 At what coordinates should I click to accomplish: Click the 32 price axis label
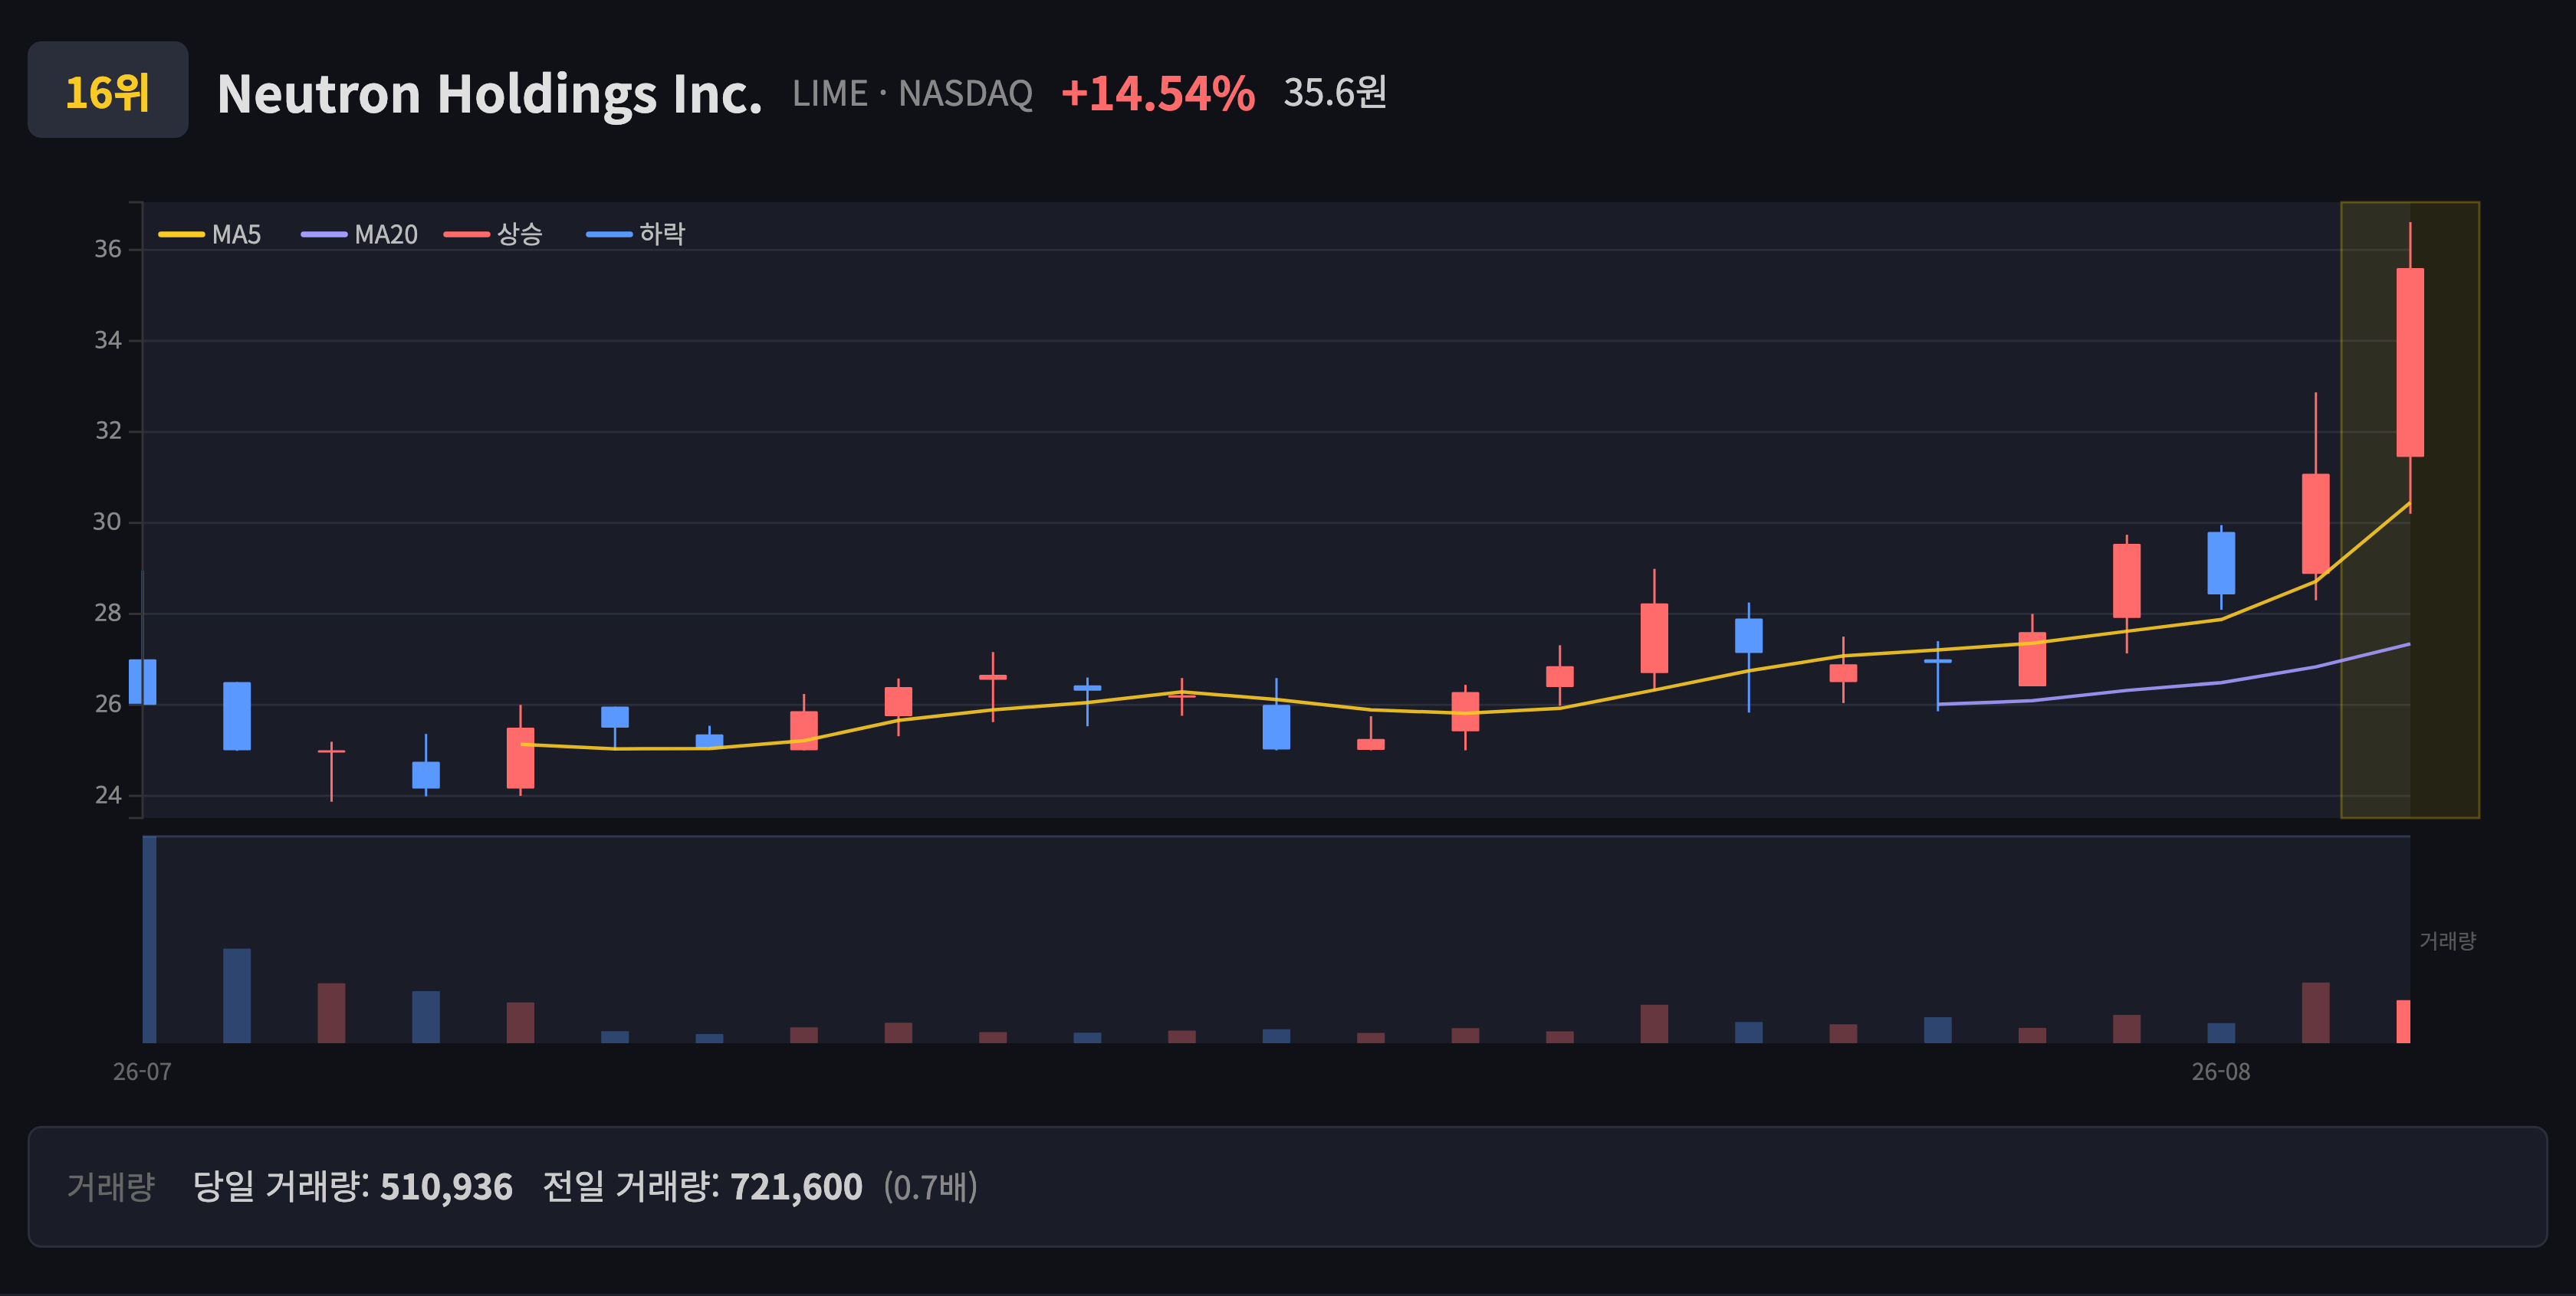[x=108, y=430]
